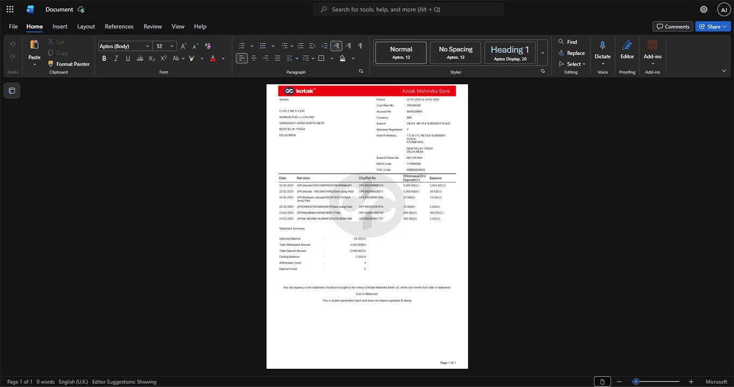Open the Help tab
Screen dimensions: 734x387
[200, 26]
